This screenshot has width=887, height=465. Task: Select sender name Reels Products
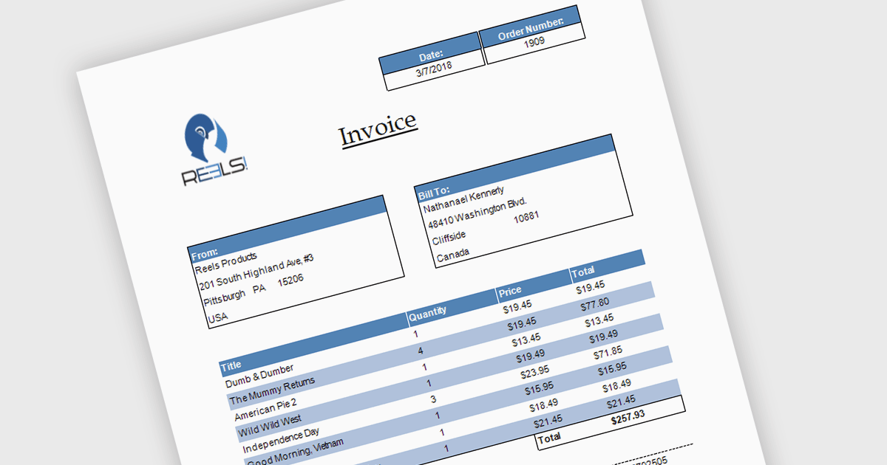pos(225,262)
